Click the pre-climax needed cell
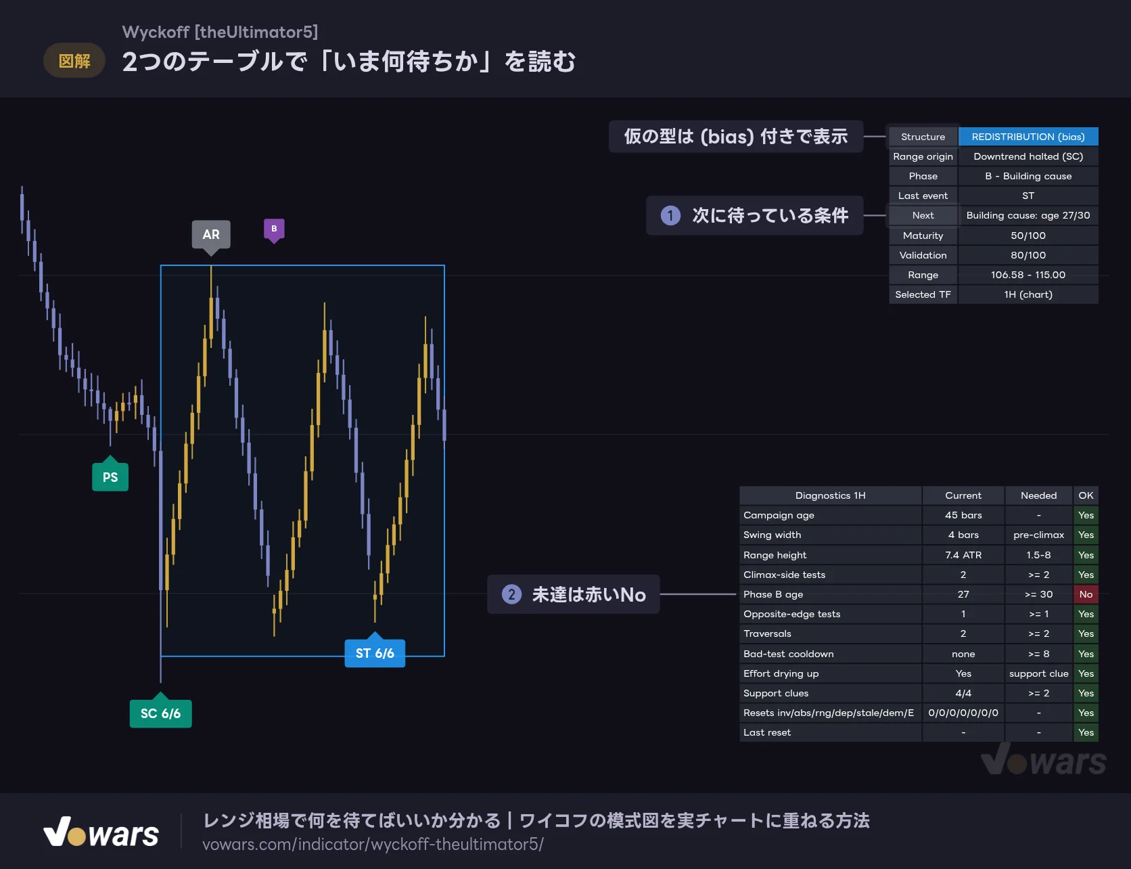Image resolution: width=1131 pixels, height=869 pixels. point(1039,535)
